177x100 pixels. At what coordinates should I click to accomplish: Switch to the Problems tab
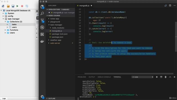pos(82,77)
